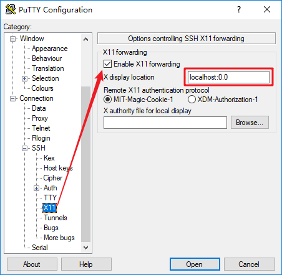Expand the Auth tree node
282x275 pixels.
click(36, 188)
